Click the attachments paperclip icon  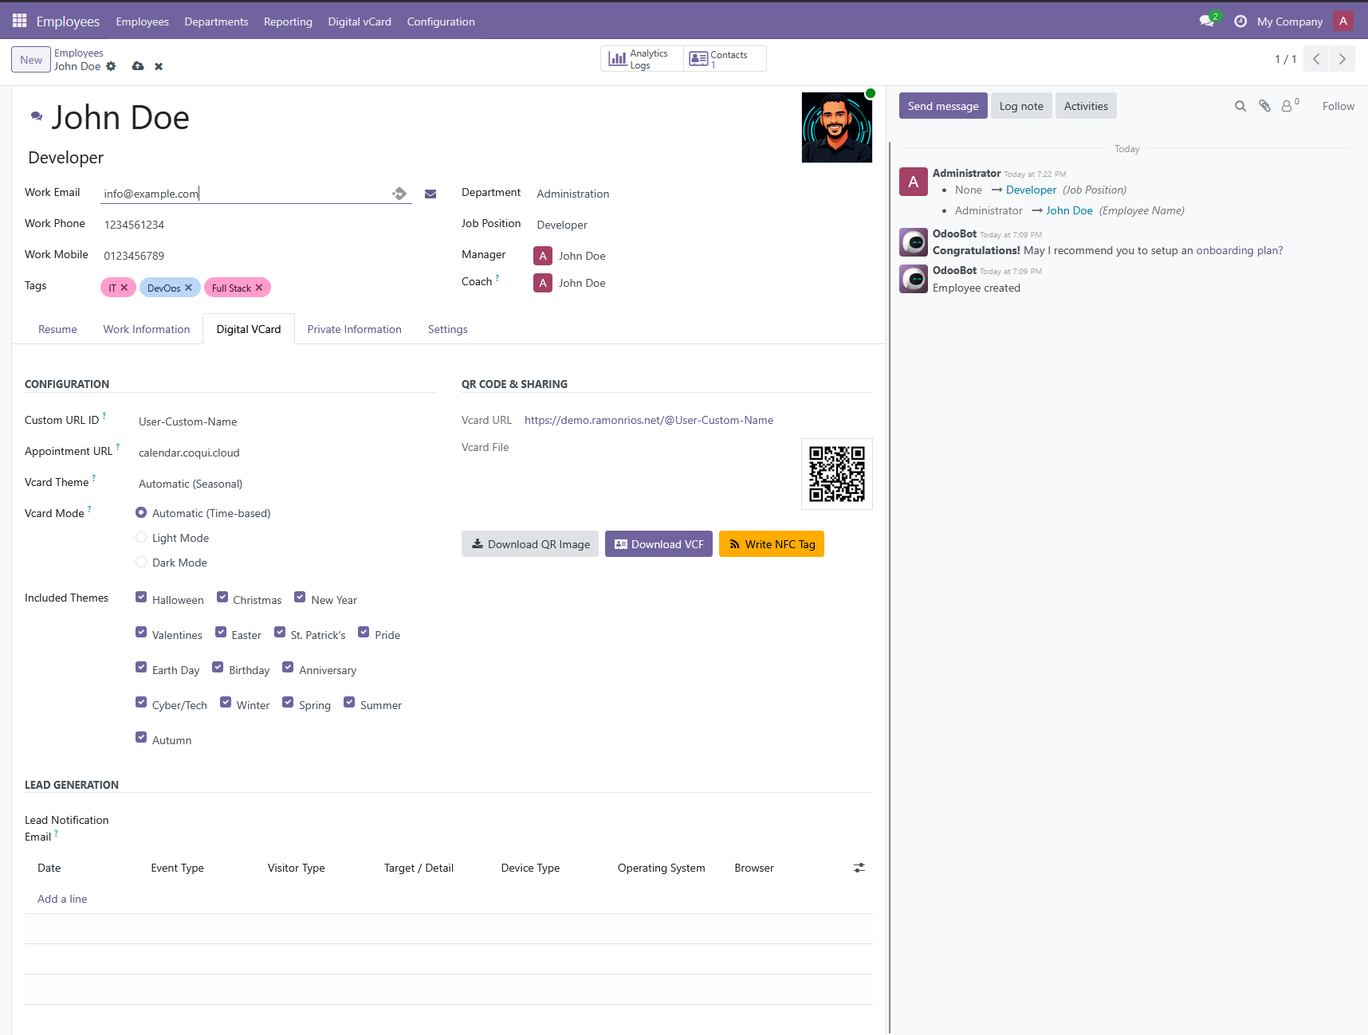pos(1264,106)
